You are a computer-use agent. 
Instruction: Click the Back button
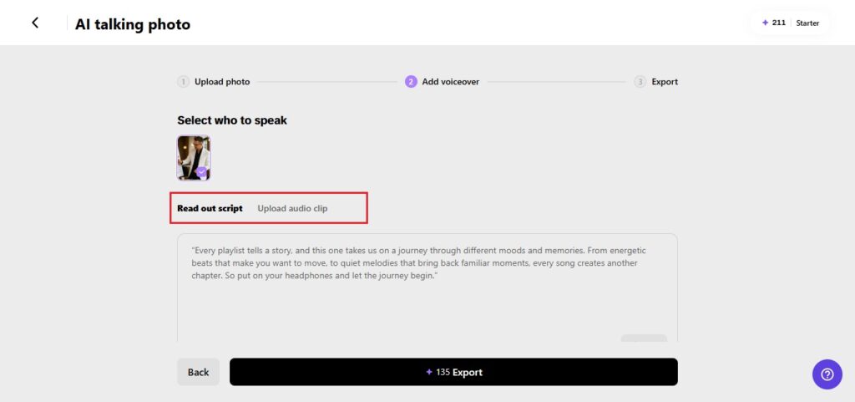point(199,372)
